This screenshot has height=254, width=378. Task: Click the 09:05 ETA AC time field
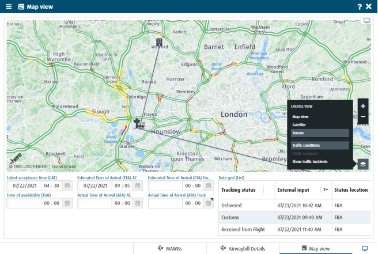click(122, 186)
